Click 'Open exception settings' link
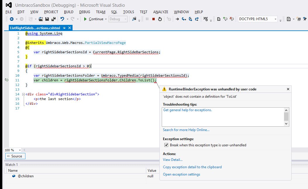The width and height of the screenshot is (308, 189). point(182,174)
